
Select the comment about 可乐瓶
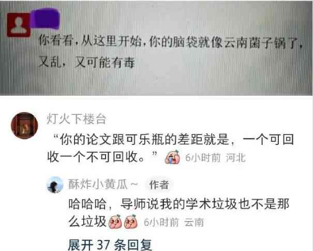[171, 148]
